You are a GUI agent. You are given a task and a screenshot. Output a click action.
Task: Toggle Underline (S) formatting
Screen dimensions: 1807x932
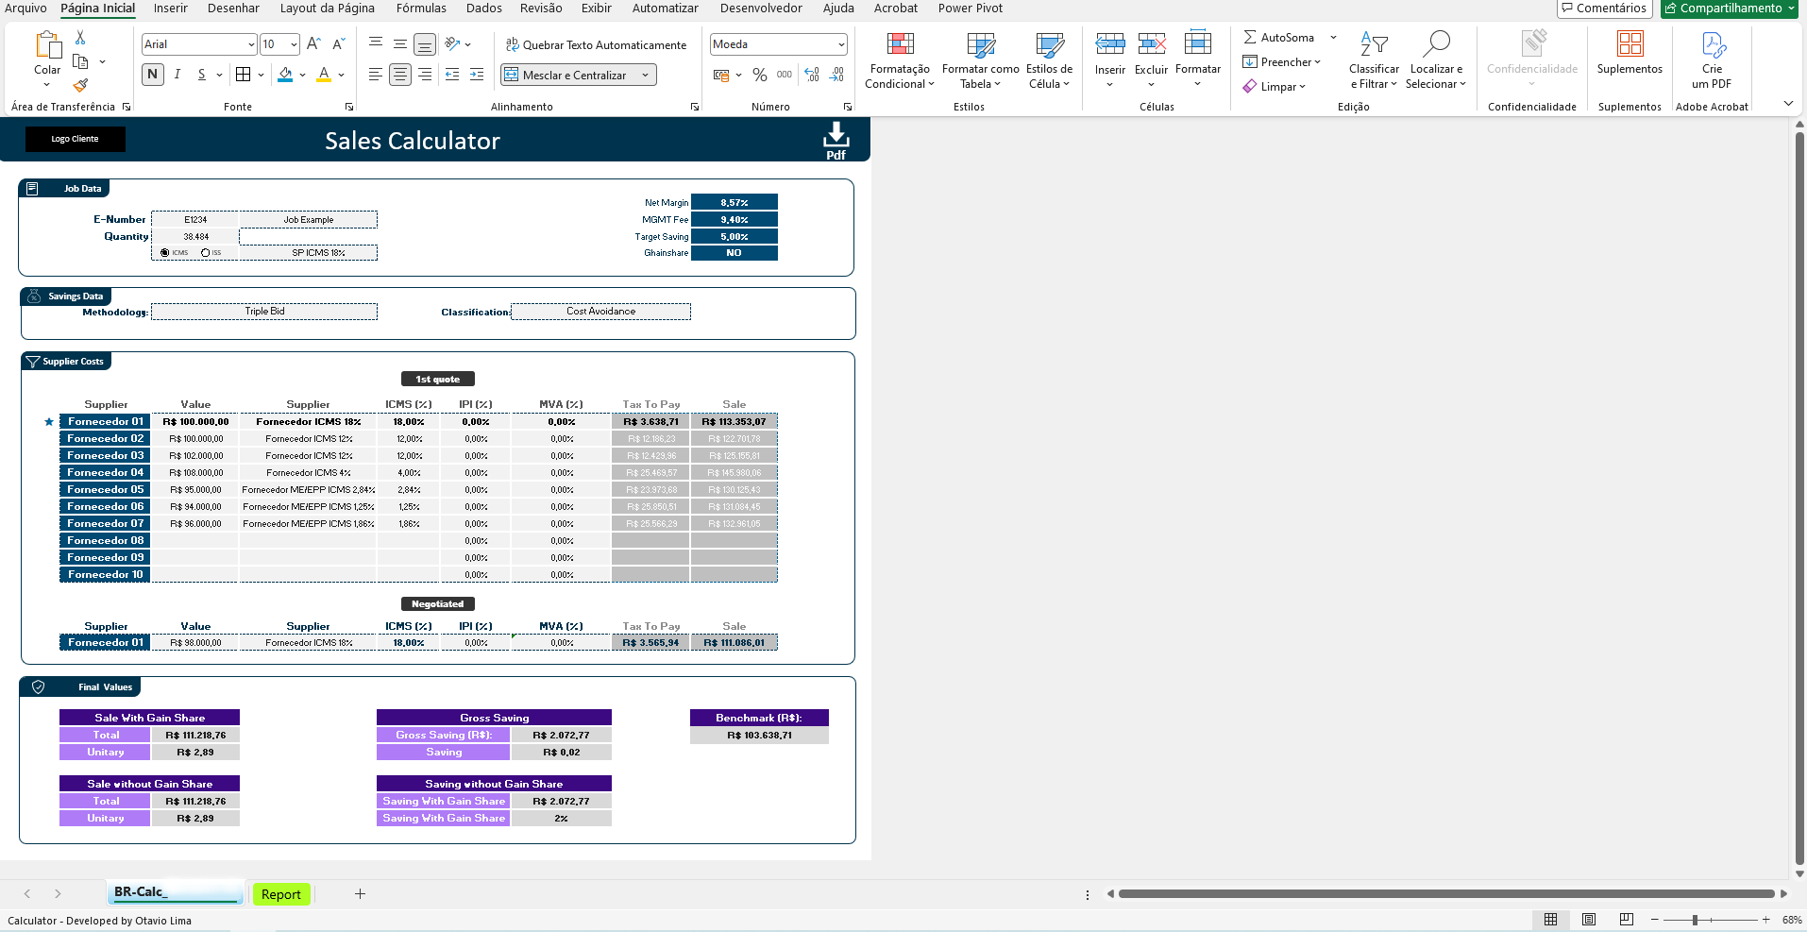click(x=201, y=75)
